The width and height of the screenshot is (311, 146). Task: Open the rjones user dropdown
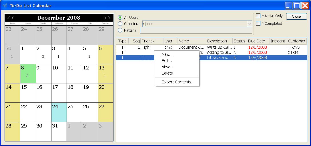tap(249, 24)
